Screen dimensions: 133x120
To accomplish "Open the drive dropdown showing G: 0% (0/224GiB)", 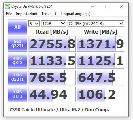I will (x=96, y=23).
